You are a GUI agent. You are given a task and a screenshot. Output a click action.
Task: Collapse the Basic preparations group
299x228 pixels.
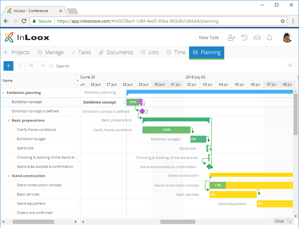8,120
